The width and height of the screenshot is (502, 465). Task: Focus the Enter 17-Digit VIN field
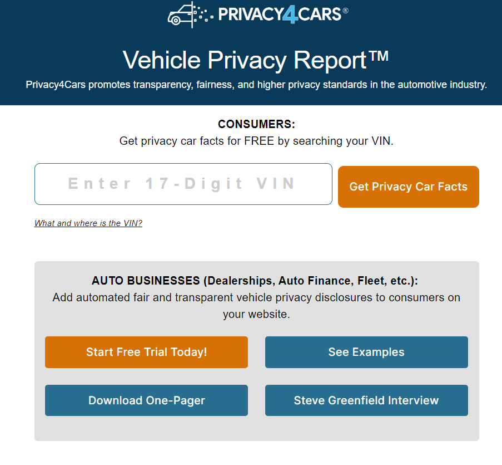[x=183, y=184]
